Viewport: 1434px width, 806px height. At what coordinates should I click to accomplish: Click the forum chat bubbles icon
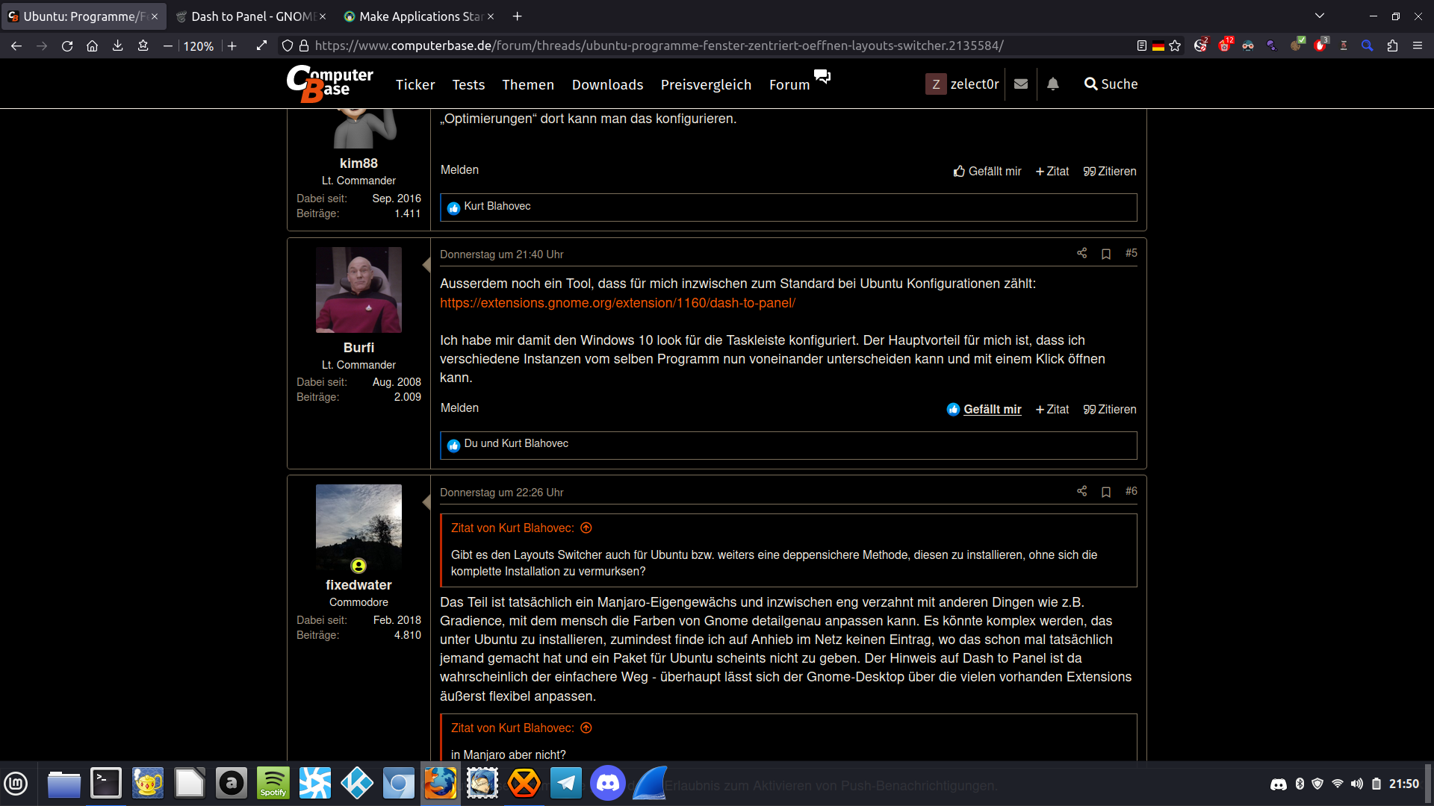coord(822,76)
